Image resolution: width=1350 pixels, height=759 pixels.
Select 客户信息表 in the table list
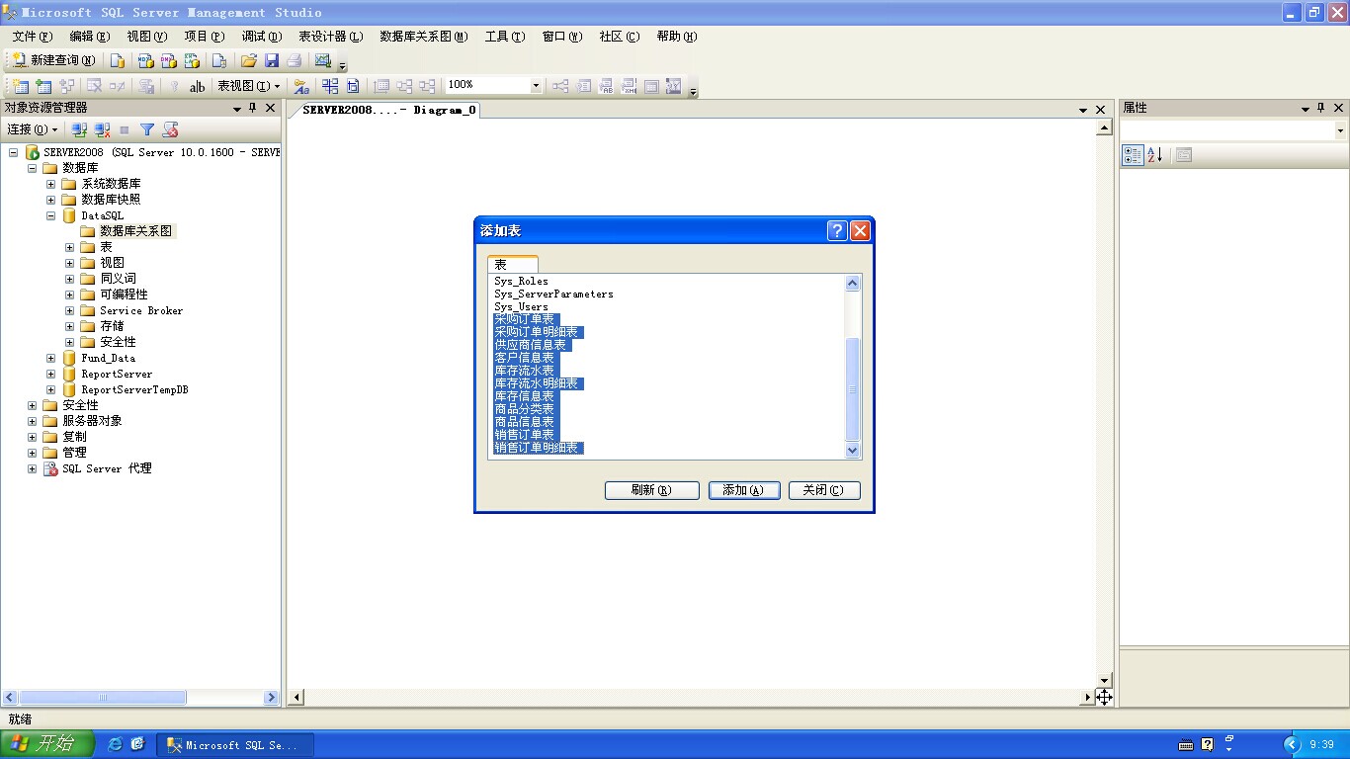[525, 358]
